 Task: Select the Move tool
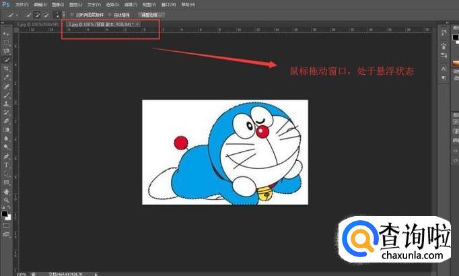click(6, 34)
